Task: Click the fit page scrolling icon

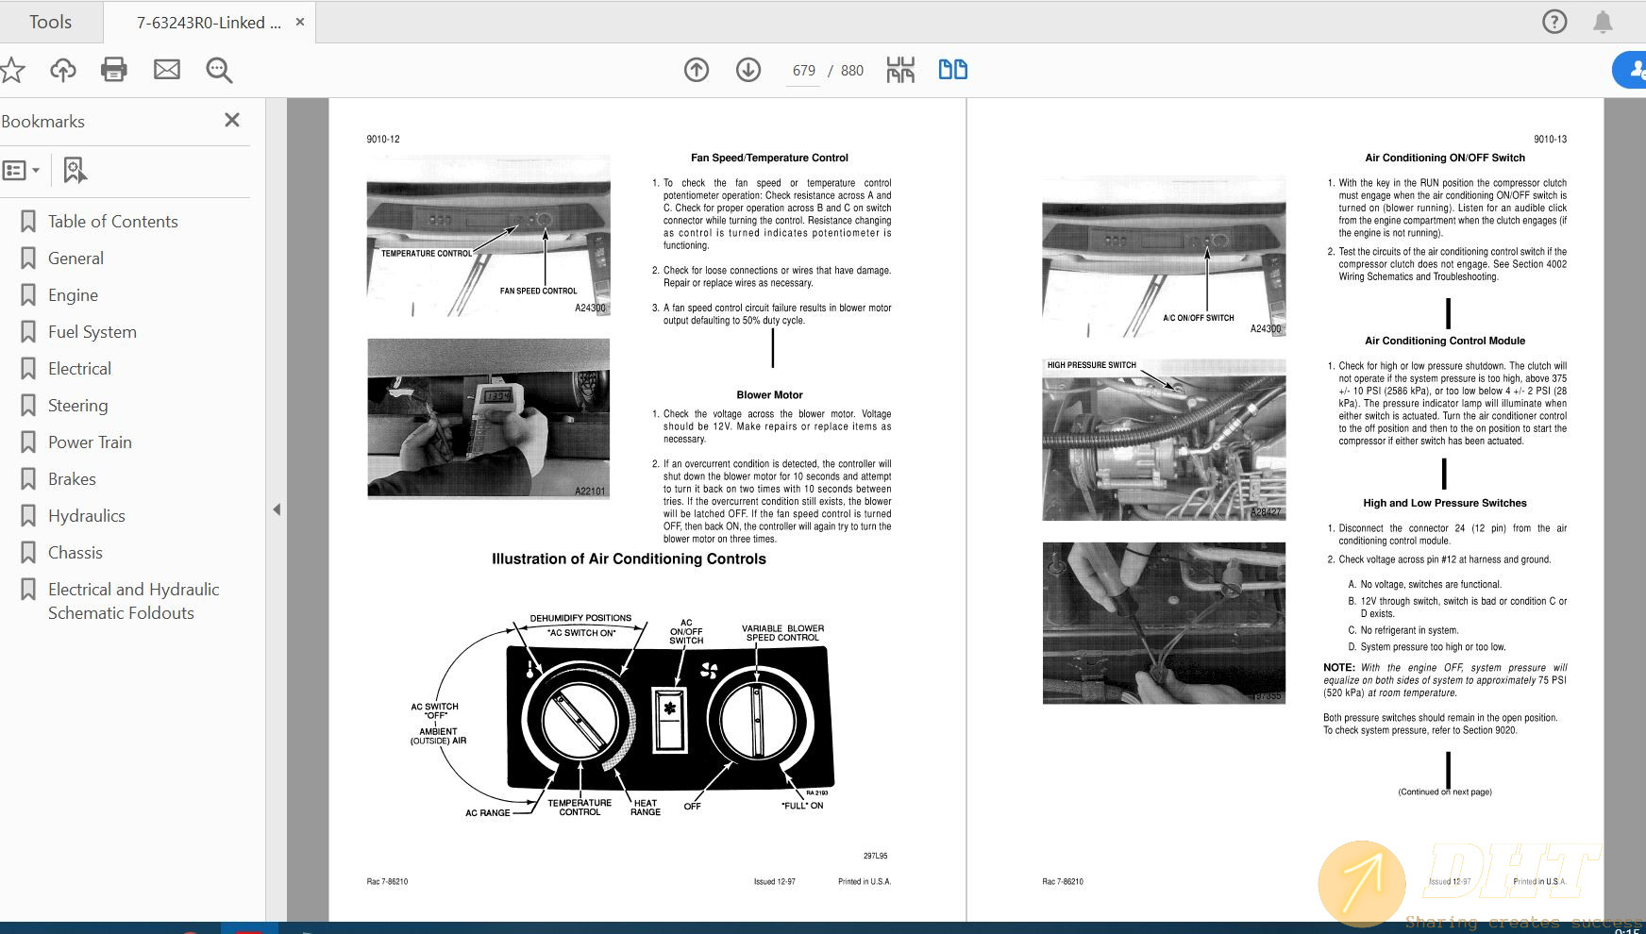Action: [x=900, y=70]
